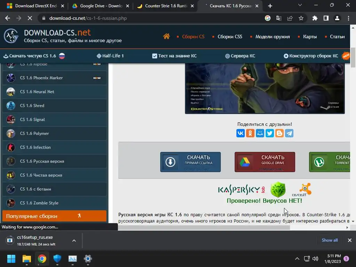Image resolution: width=356 pixels, height=267 pixels.
Task: Open the Модели оружия menu item
Action: (x=273, y=37)
